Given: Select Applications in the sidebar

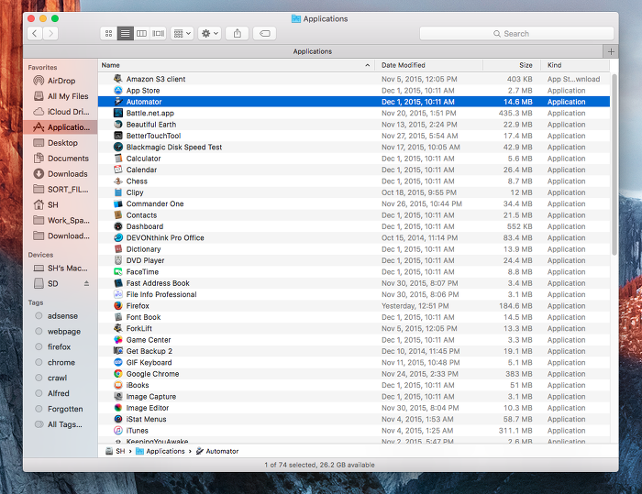Looking at the screenshot, I should [x=61, y=127].
